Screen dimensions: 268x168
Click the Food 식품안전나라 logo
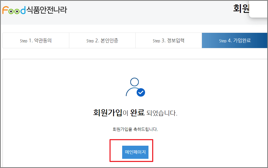tap(34, 10)
